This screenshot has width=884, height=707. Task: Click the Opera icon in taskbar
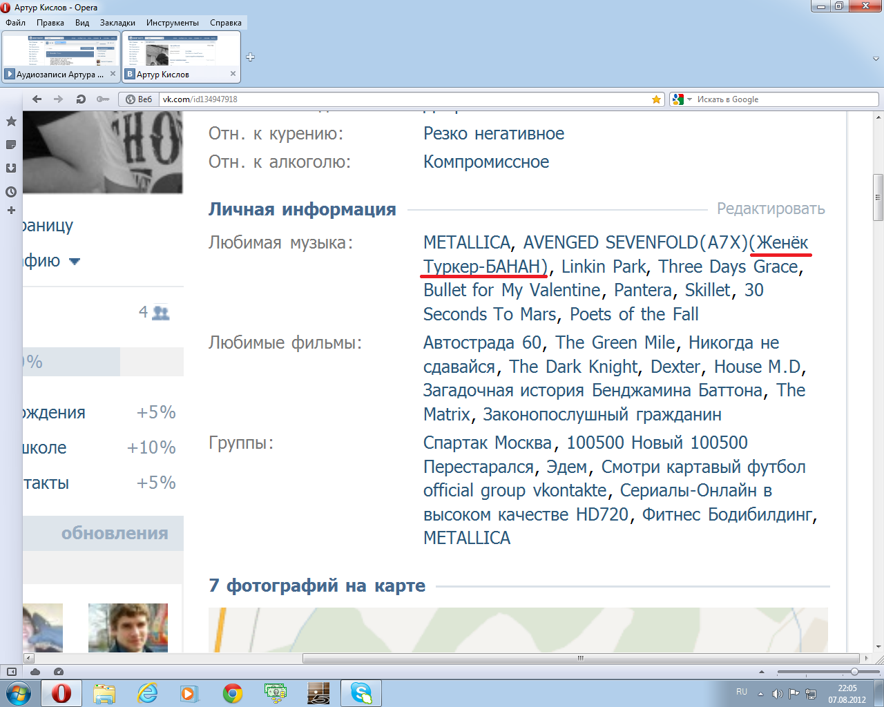(61, 693)
